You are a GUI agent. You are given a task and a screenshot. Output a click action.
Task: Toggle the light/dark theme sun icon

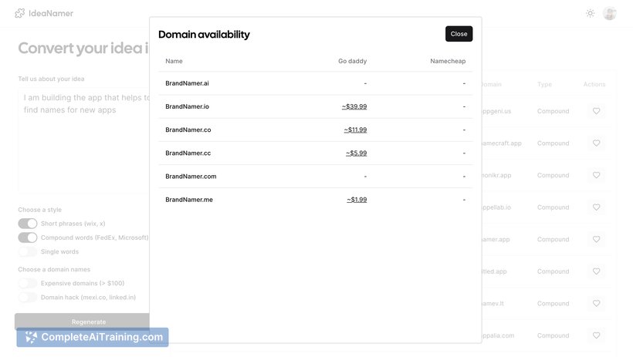590,13
